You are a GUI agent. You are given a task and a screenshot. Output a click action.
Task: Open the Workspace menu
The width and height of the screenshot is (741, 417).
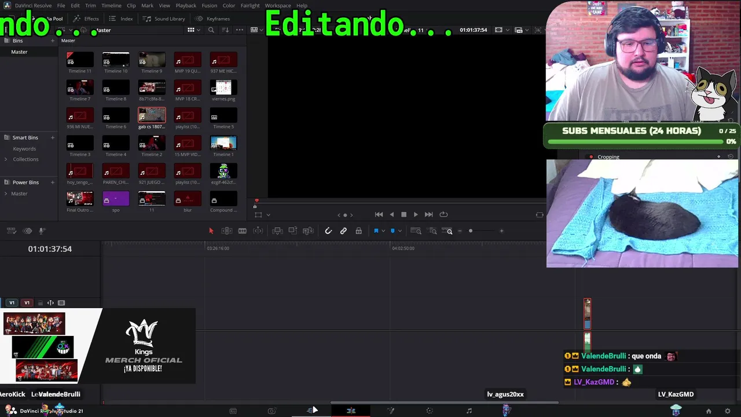[x=278, y=6]
